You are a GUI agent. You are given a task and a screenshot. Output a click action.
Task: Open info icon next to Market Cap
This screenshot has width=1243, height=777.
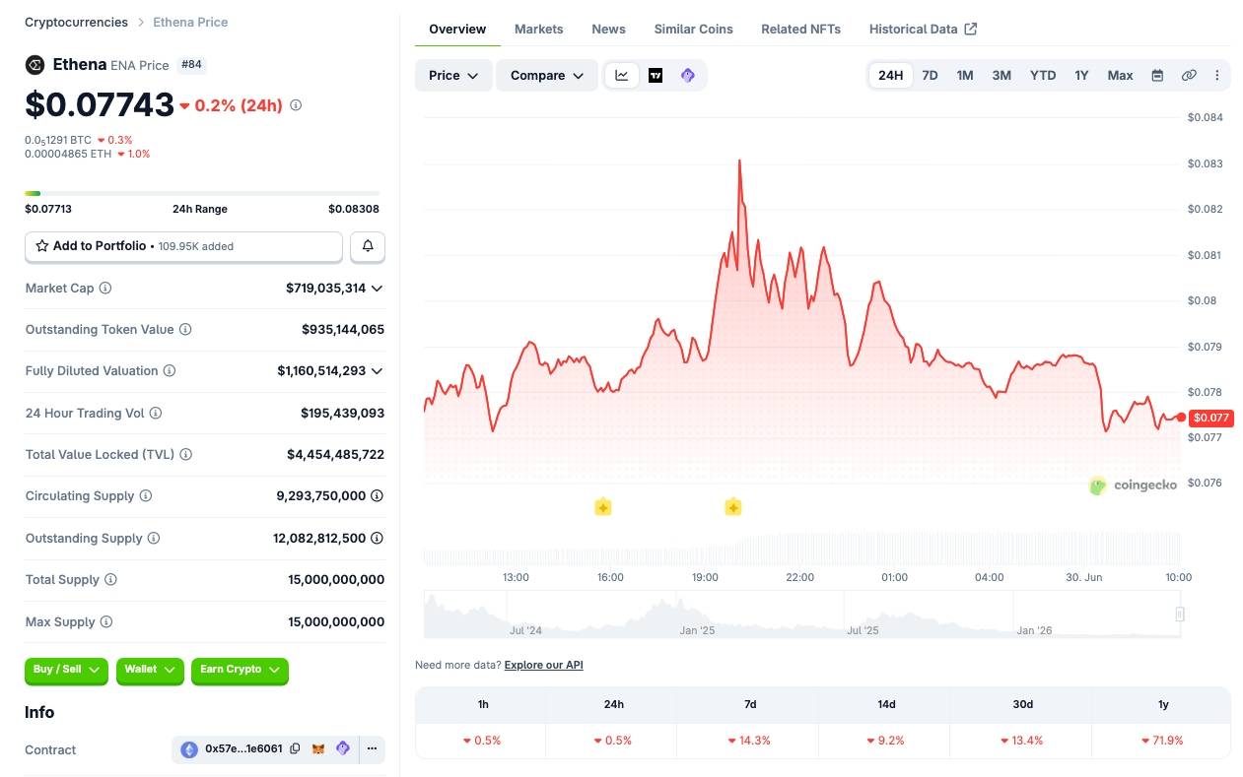(105, 289)
